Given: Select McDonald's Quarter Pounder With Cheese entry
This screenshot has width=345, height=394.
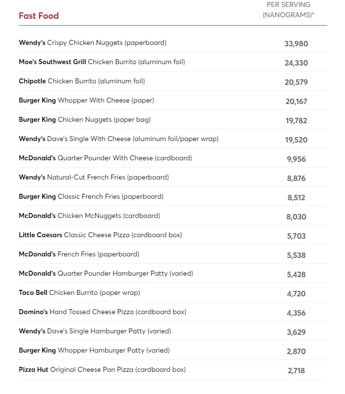Looking at the screenshot, I should 105,158.
